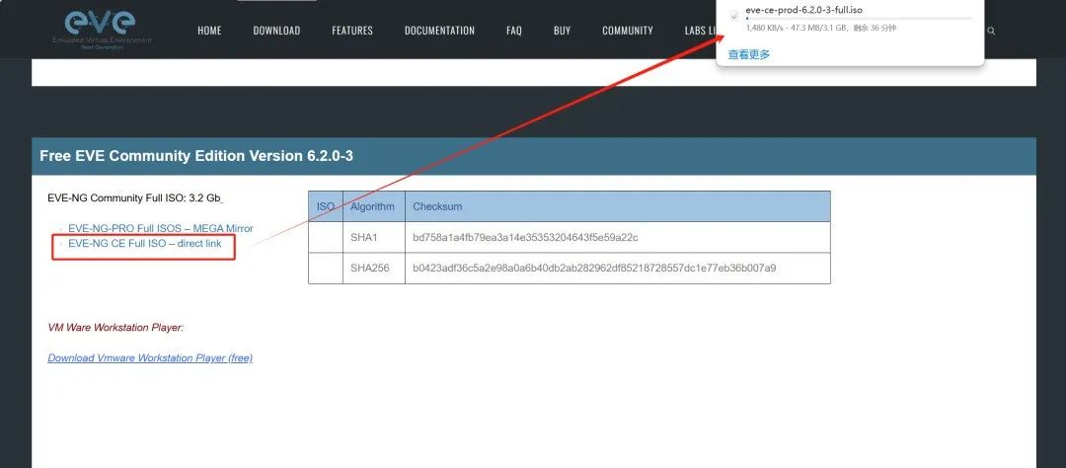Click the Algorithm column header
The width and height of the screenshot is (1066, 468).
372,206
